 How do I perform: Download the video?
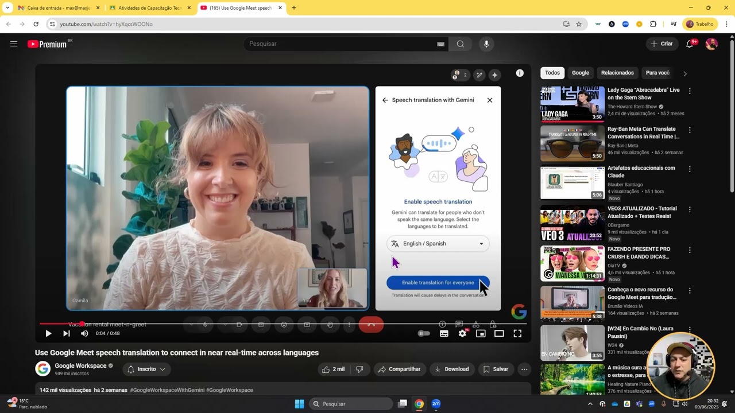point(452,369)
